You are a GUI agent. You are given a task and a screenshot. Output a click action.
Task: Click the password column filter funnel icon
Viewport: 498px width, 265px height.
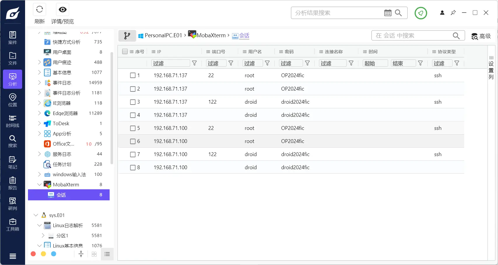point(307,63)
